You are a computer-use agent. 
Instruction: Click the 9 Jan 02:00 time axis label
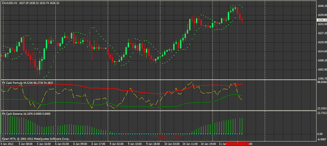[x=117, y=144]
